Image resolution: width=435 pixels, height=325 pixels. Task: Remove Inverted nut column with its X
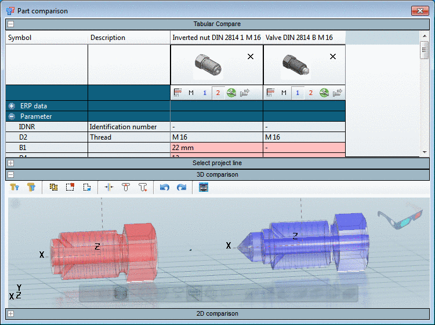click(x=251, y=57)
